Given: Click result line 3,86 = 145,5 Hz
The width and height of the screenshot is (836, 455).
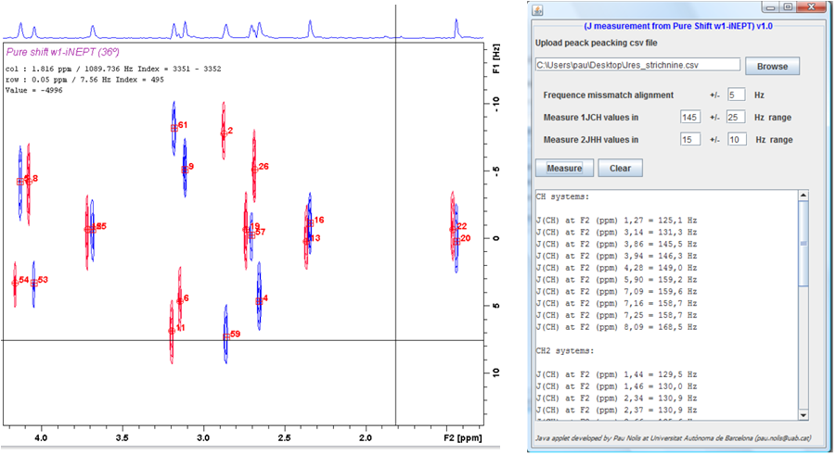Looking at the screenshot, I should pyautogui.click(x=616, y=244).
